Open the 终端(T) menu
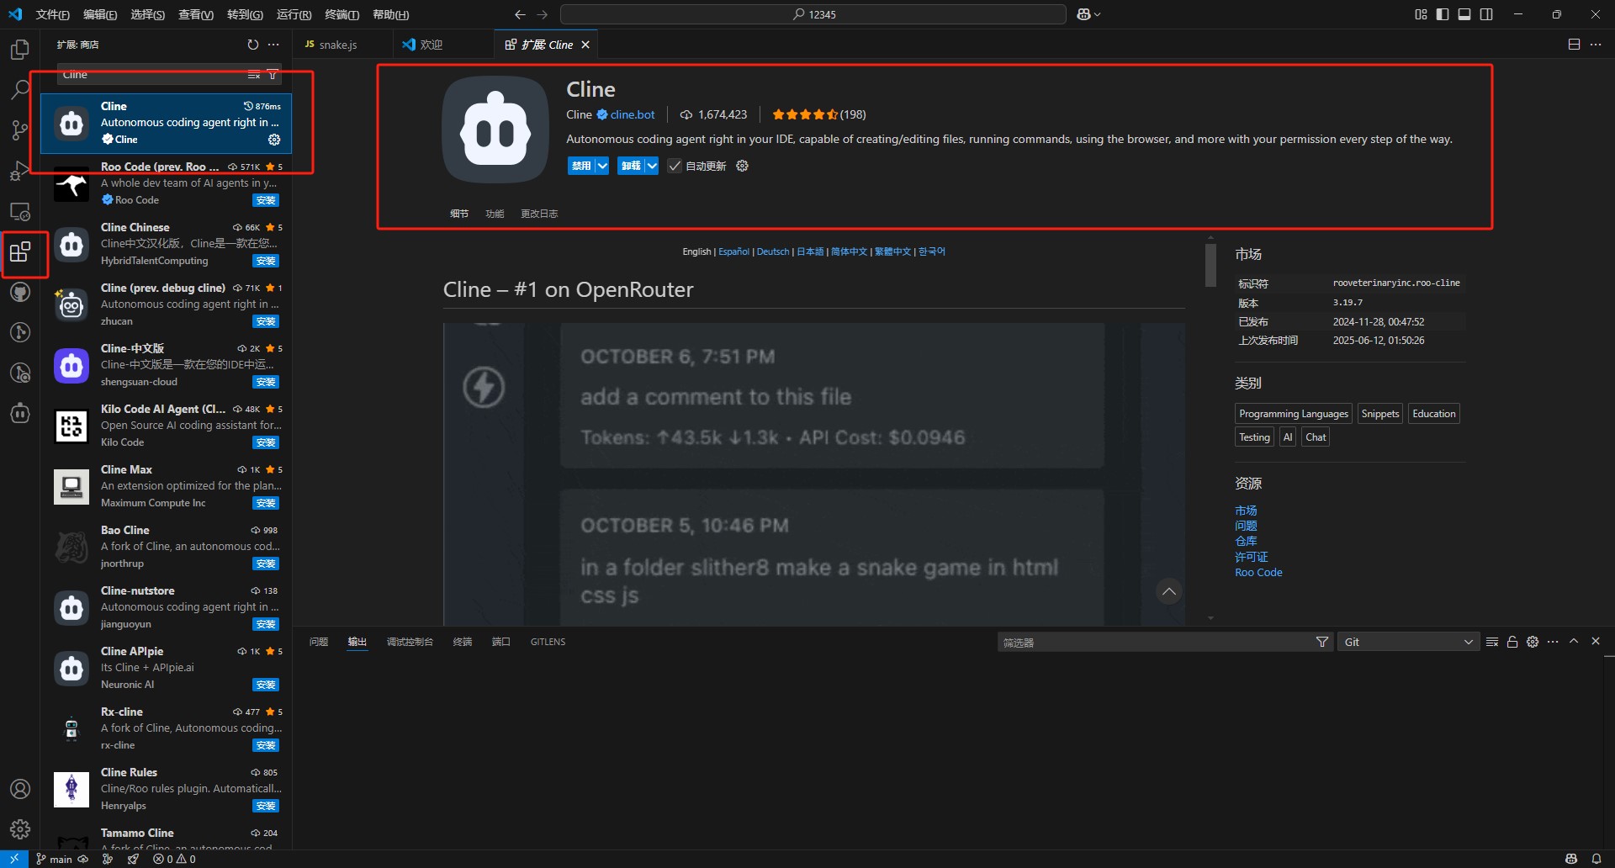Image resolution: width=1615 pixels, height=868 pixels. [342, 14]
